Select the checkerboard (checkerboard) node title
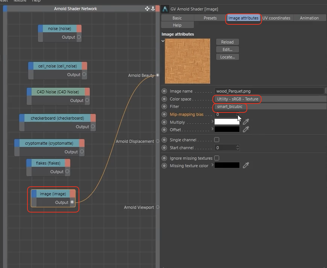327x268 pixels. [x=58, y=118]
